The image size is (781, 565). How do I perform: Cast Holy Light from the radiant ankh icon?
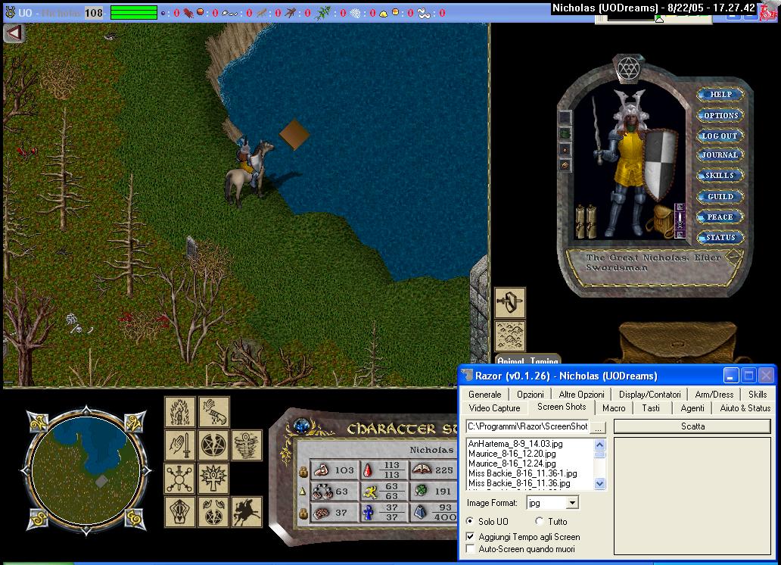pos(214,479)
